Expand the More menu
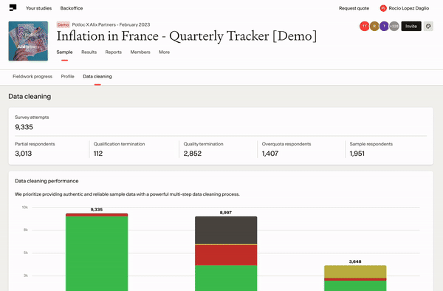443x291 pixels. tap(164, 52)
